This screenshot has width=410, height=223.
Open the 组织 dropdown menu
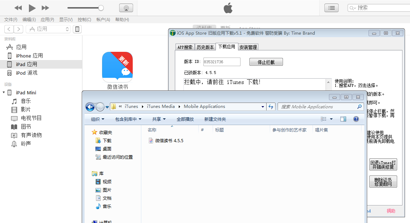pyautogui.click(x=97, y=119)
